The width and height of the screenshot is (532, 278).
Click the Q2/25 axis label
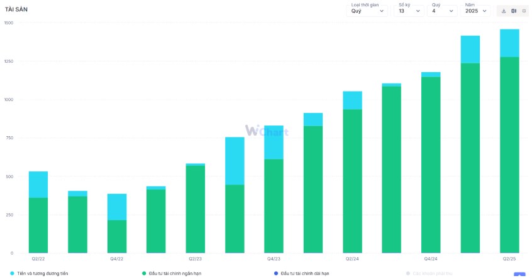509,259
